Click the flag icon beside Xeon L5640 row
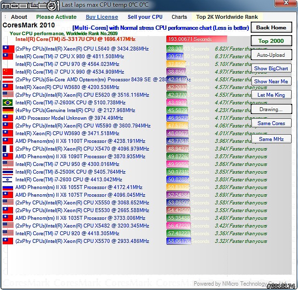 click(8, 49)
